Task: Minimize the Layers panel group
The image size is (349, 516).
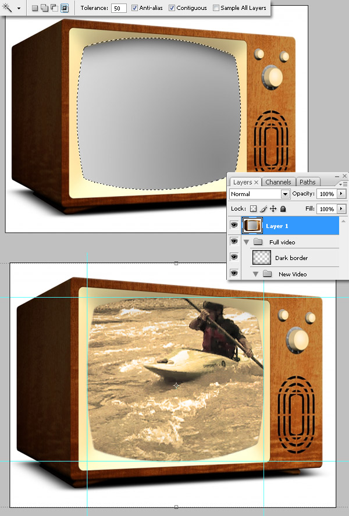Action: (x=337, y=177)
